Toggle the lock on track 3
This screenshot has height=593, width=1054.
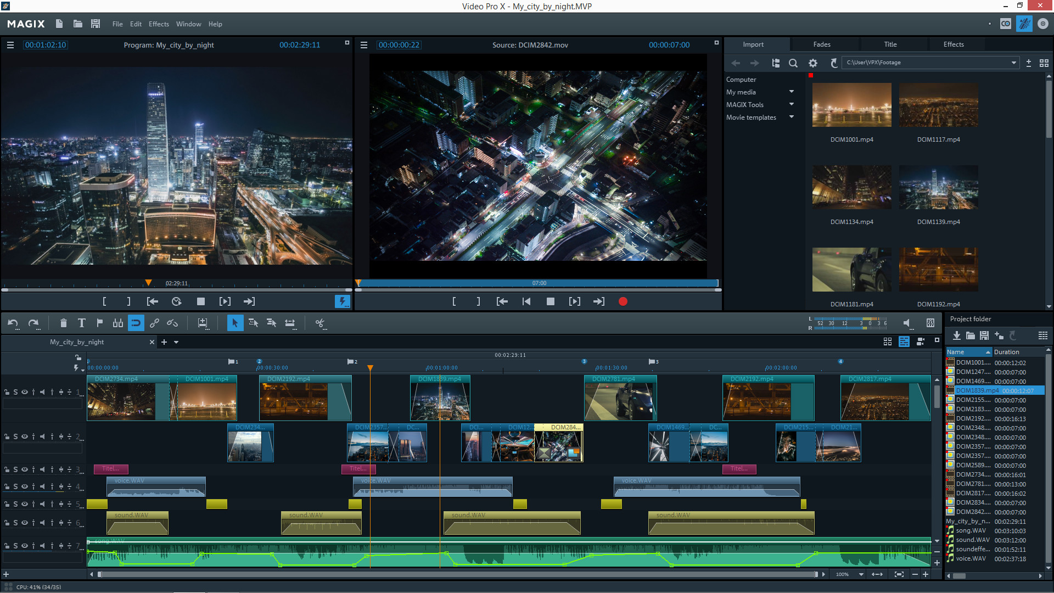tap(7, 469)
